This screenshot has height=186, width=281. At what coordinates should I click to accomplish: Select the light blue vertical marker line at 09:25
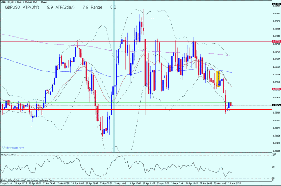(114, 77)
